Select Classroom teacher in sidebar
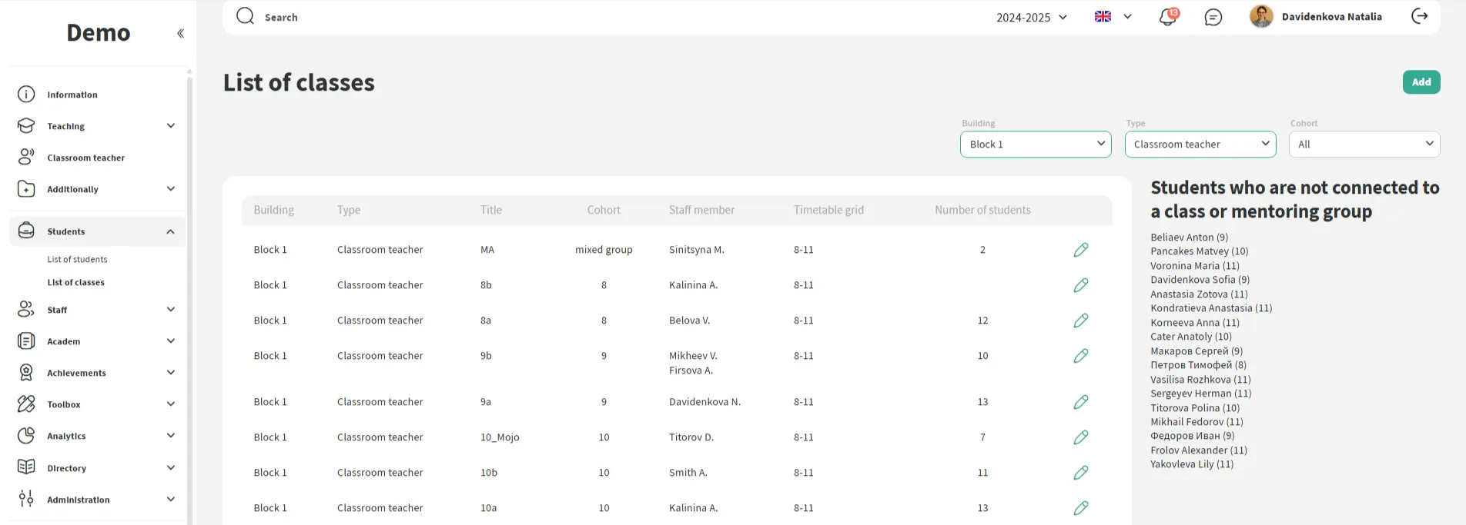Screen dimensions: 1466x525 [85, 158]
